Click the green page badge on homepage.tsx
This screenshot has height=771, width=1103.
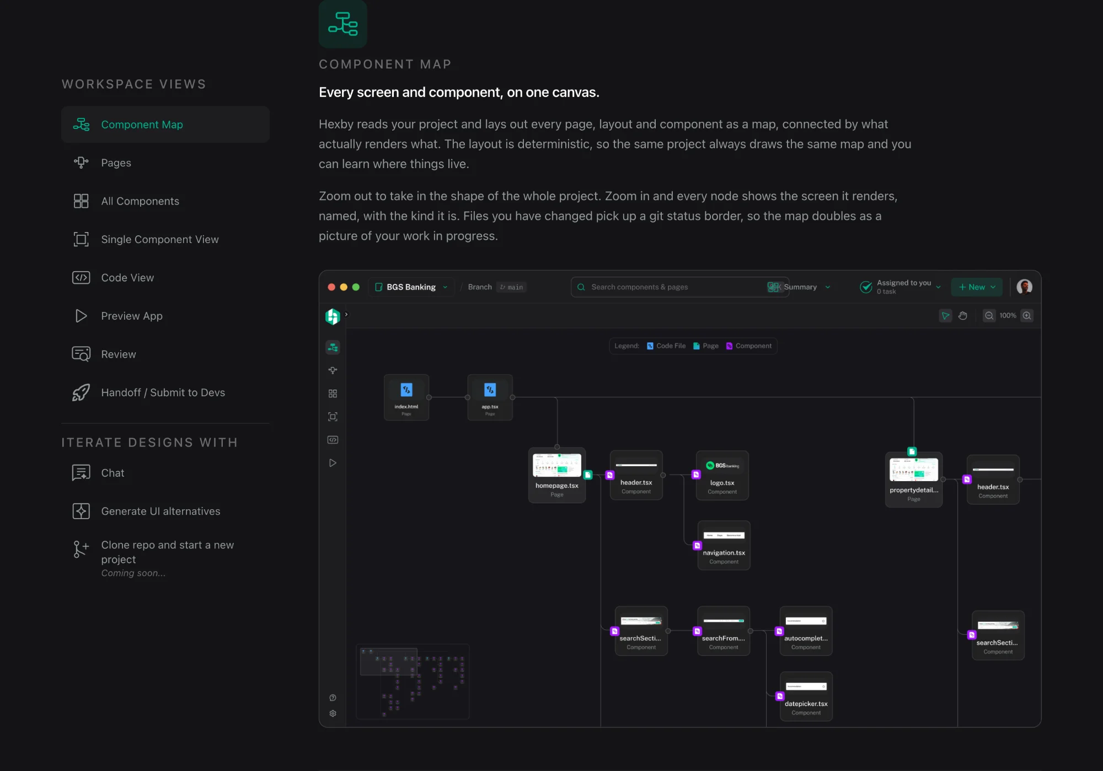coord(588,475)
